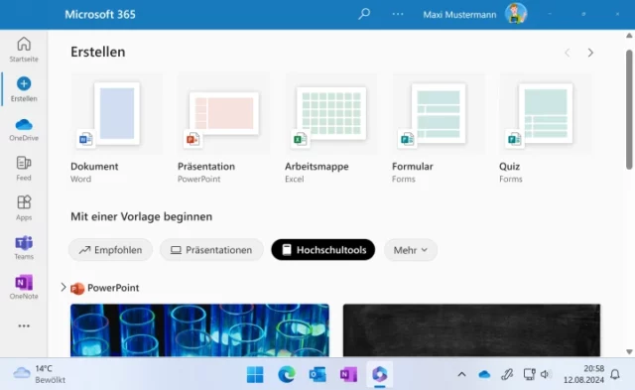Click the 'Erstellen' page heading
This screenshot has width=635, height=390.
click(x=98, y=52)
